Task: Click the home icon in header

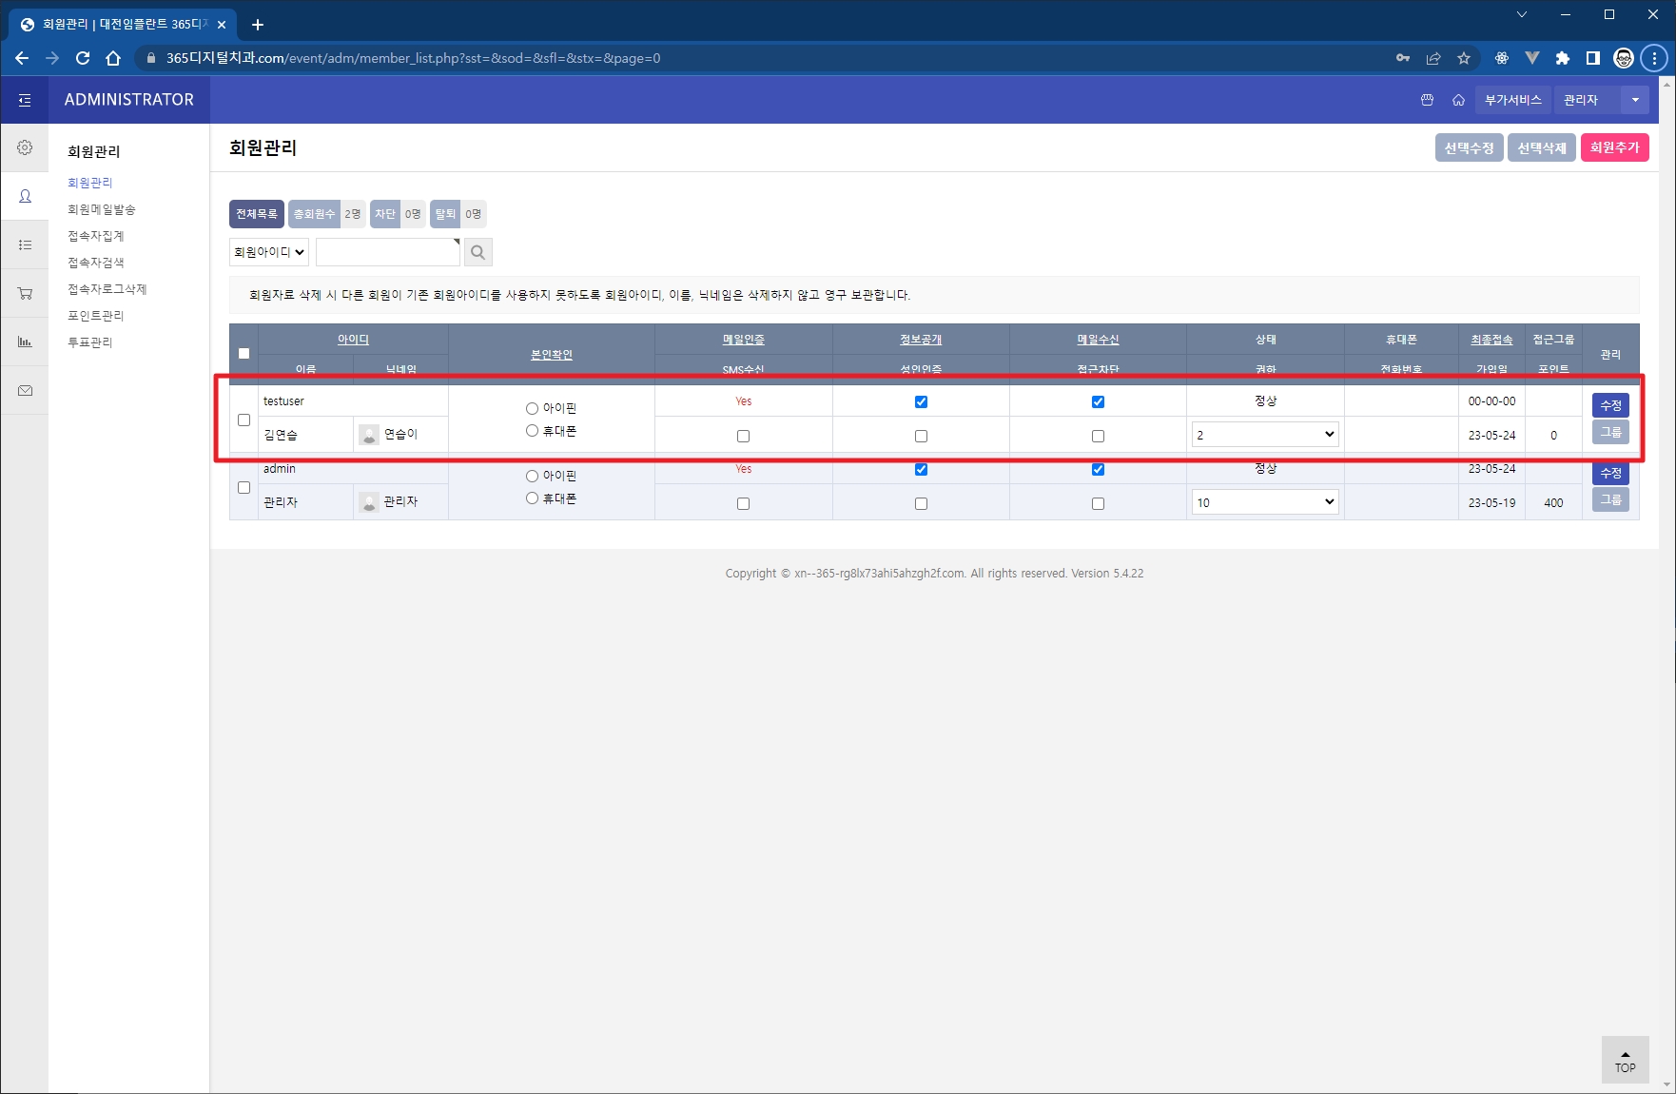Action: click(x=1458, y=100)
